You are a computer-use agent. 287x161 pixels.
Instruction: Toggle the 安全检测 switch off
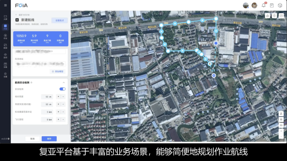(x=62, y=89)
